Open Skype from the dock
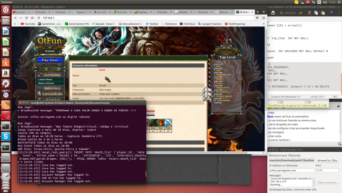This screenshot has height=193, width=342. coord(6,137)
